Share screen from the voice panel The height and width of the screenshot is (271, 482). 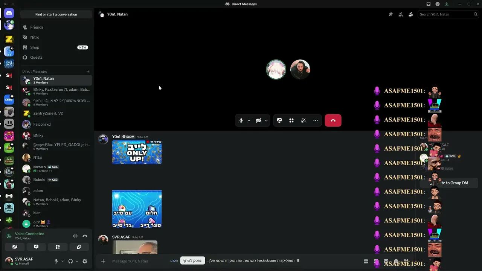pos(36,247)
